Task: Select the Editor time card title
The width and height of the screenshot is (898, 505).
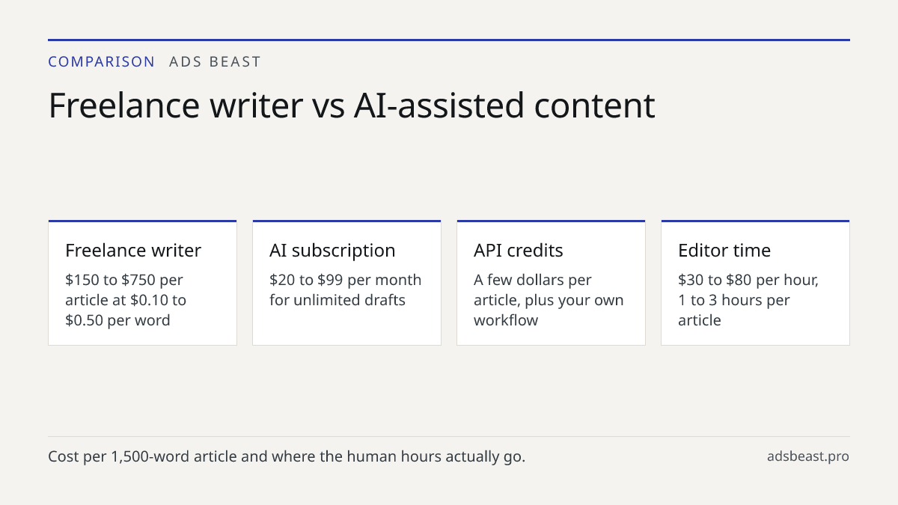Action: point(724,250)
